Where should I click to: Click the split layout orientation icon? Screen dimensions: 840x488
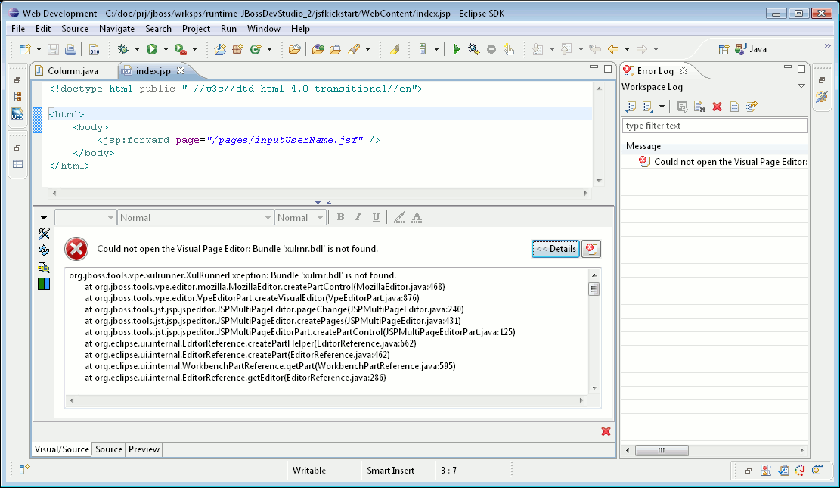click(44, 284)
